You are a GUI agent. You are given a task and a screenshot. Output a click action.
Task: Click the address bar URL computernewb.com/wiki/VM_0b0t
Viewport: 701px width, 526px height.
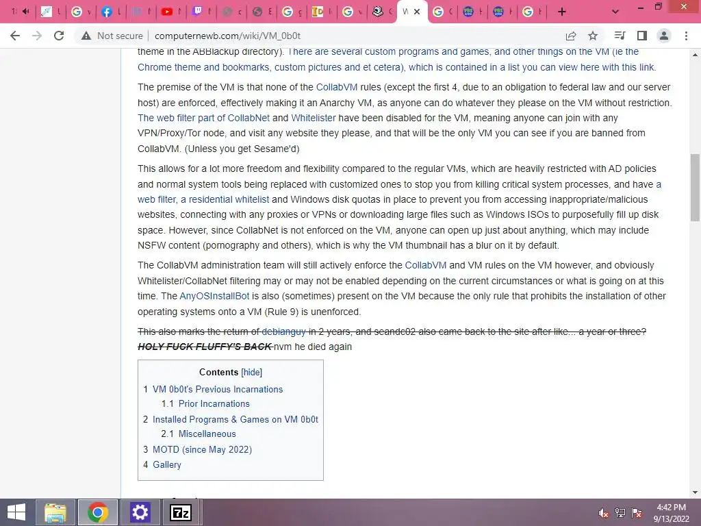[x=227, y=36]
